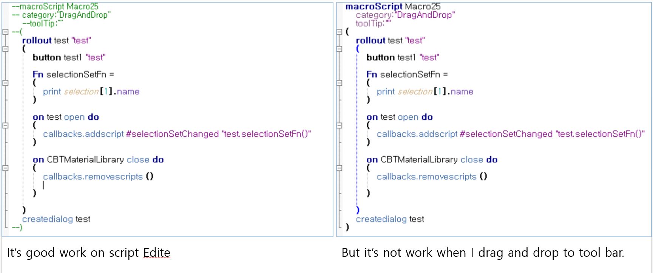
Task: Click "rollout test" line in the right editor
Action: click(391, 40)
